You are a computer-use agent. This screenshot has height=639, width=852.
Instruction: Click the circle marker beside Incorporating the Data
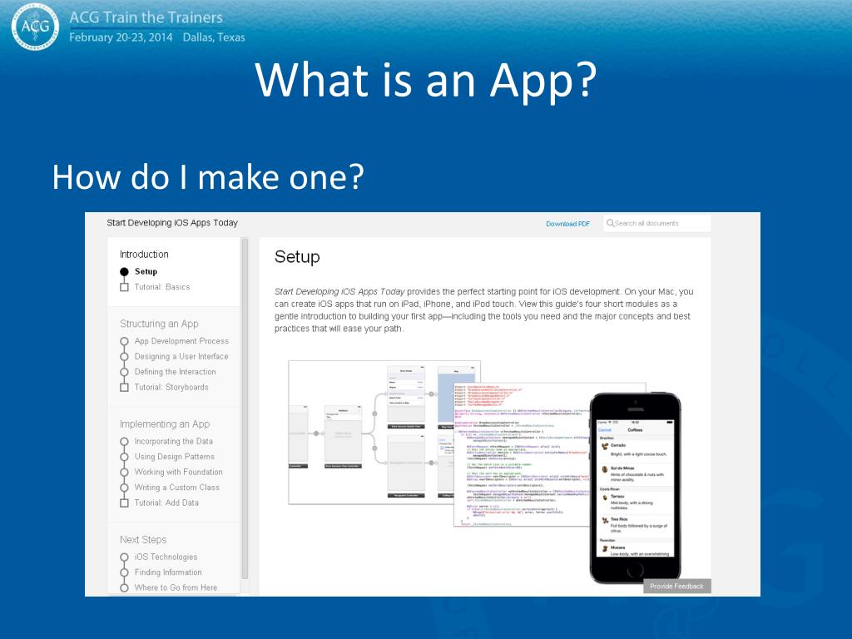125,442
